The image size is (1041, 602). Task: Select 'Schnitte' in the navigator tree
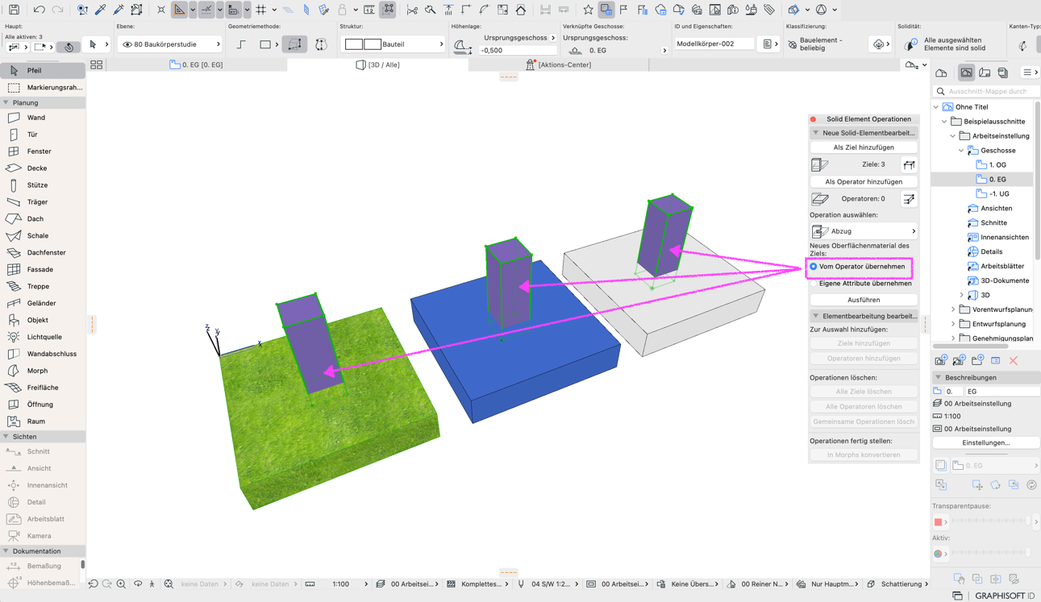(993, 223)
